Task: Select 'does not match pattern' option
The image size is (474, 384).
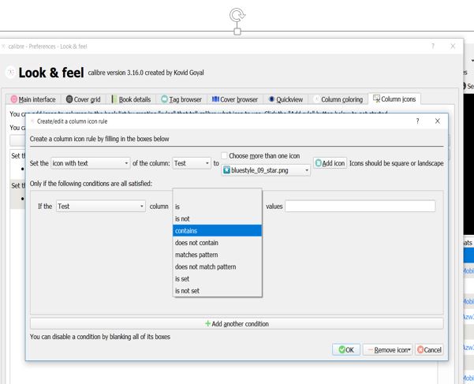Action: (217, 267)
